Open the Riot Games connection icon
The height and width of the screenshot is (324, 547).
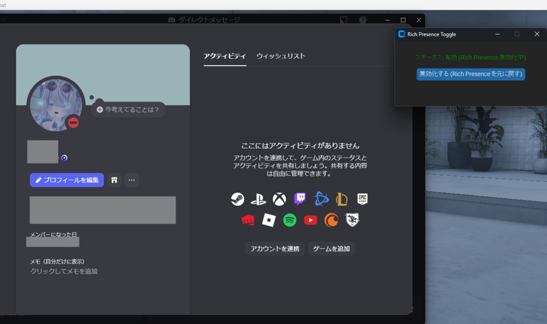pyautogui.click(x=248, y=220)
